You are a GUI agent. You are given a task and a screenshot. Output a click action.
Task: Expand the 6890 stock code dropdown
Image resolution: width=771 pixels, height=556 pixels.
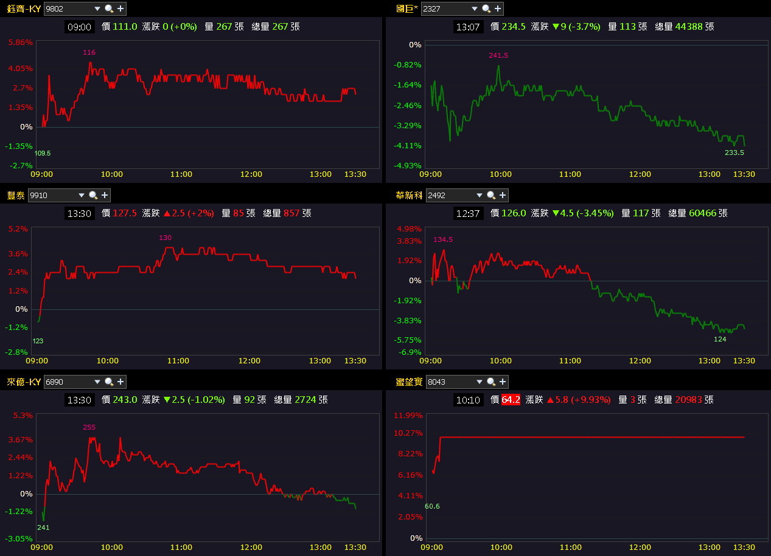(97, 382)
